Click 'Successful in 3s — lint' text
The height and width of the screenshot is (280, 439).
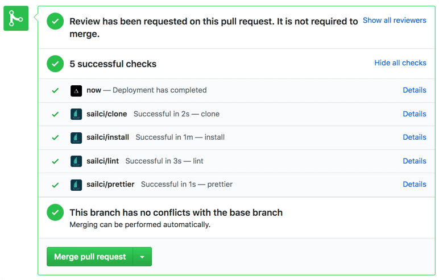pyautogui.click(x=164, y=161)
